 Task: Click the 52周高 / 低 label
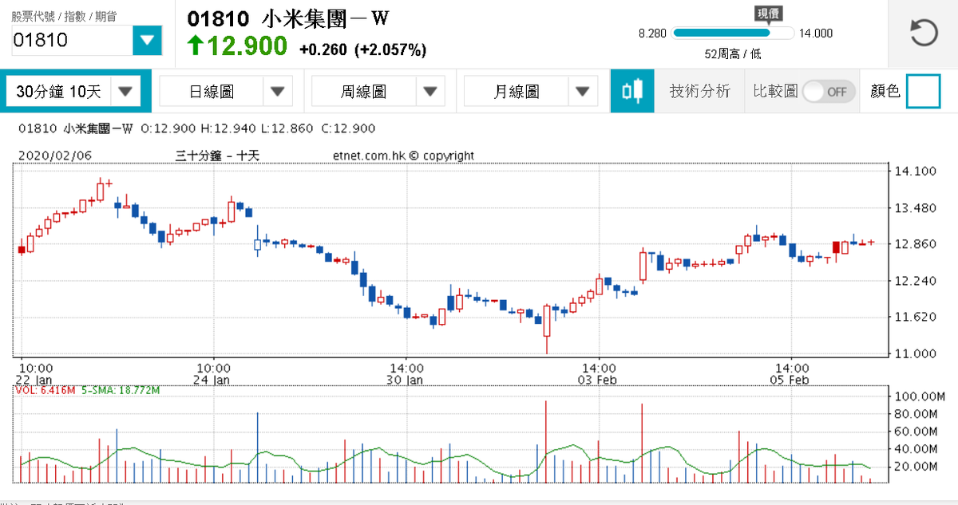pos(733,53)
